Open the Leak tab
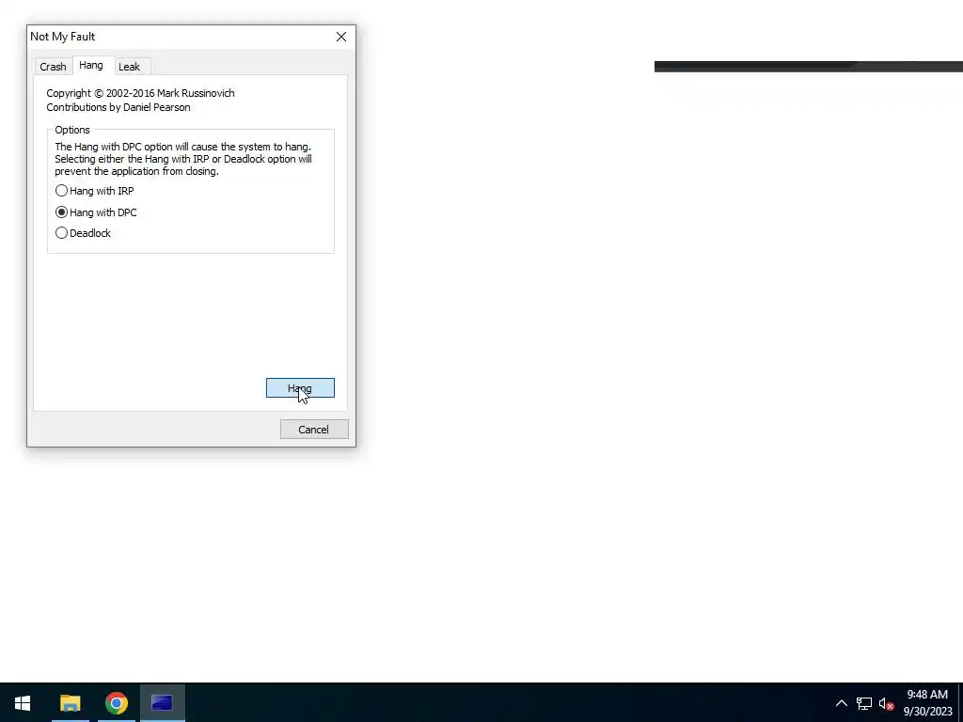The image size is (963, 722). [129, 67]
